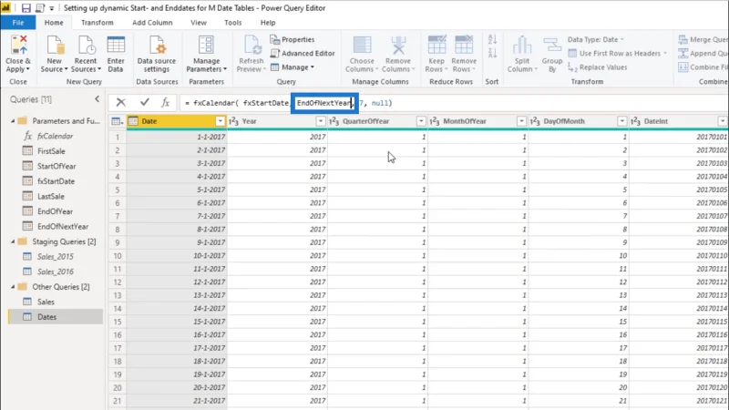Sort ascending with the A-Z icon
The width and height of the screenshot is (729, 410).
tap(492, 40)
